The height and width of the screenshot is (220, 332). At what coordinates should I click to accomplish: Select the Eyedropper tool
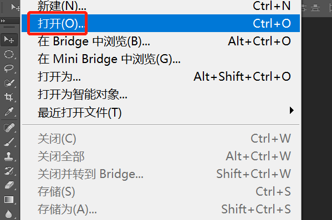tap(9, 111)
